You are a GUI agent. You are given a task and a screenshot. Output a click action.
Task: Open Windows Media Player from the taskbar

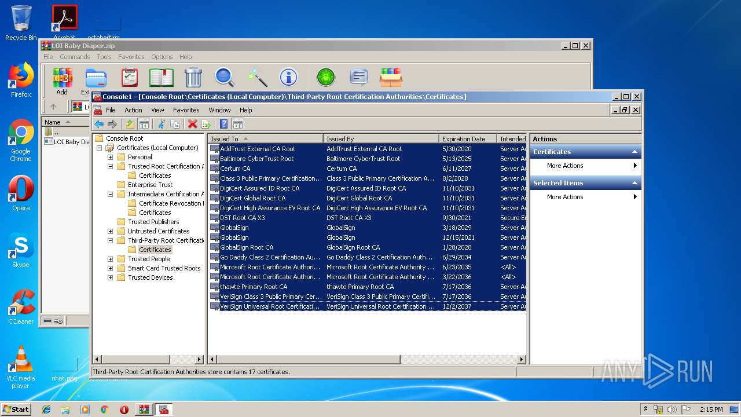[85, 409]
